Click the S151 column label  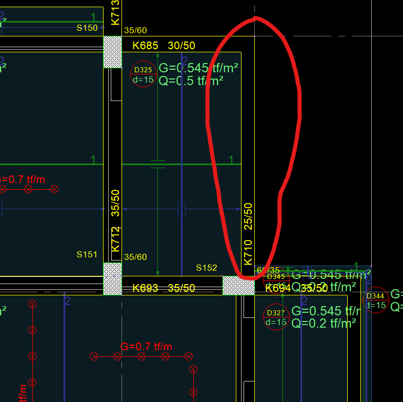click(x=87, y=254)
